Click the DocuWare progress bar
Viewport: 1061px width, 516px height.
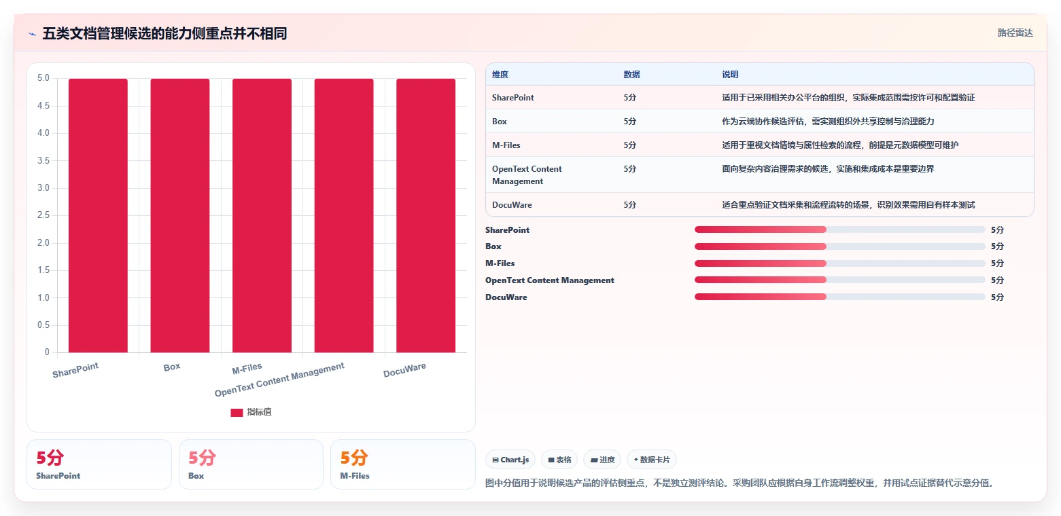point(840,297)
